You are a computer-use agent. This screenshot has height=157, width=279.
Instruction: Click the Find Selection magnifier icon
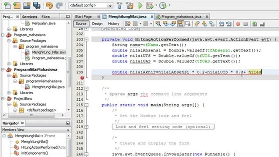[x=158, y=24]
